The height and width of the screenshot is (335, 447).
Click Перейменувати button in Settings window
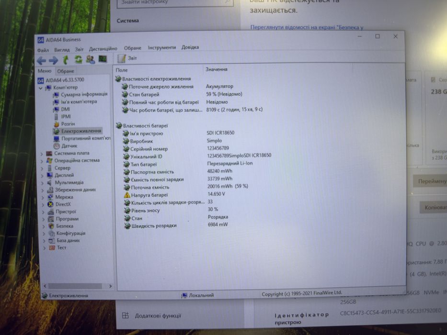click(x=430, y=181)
